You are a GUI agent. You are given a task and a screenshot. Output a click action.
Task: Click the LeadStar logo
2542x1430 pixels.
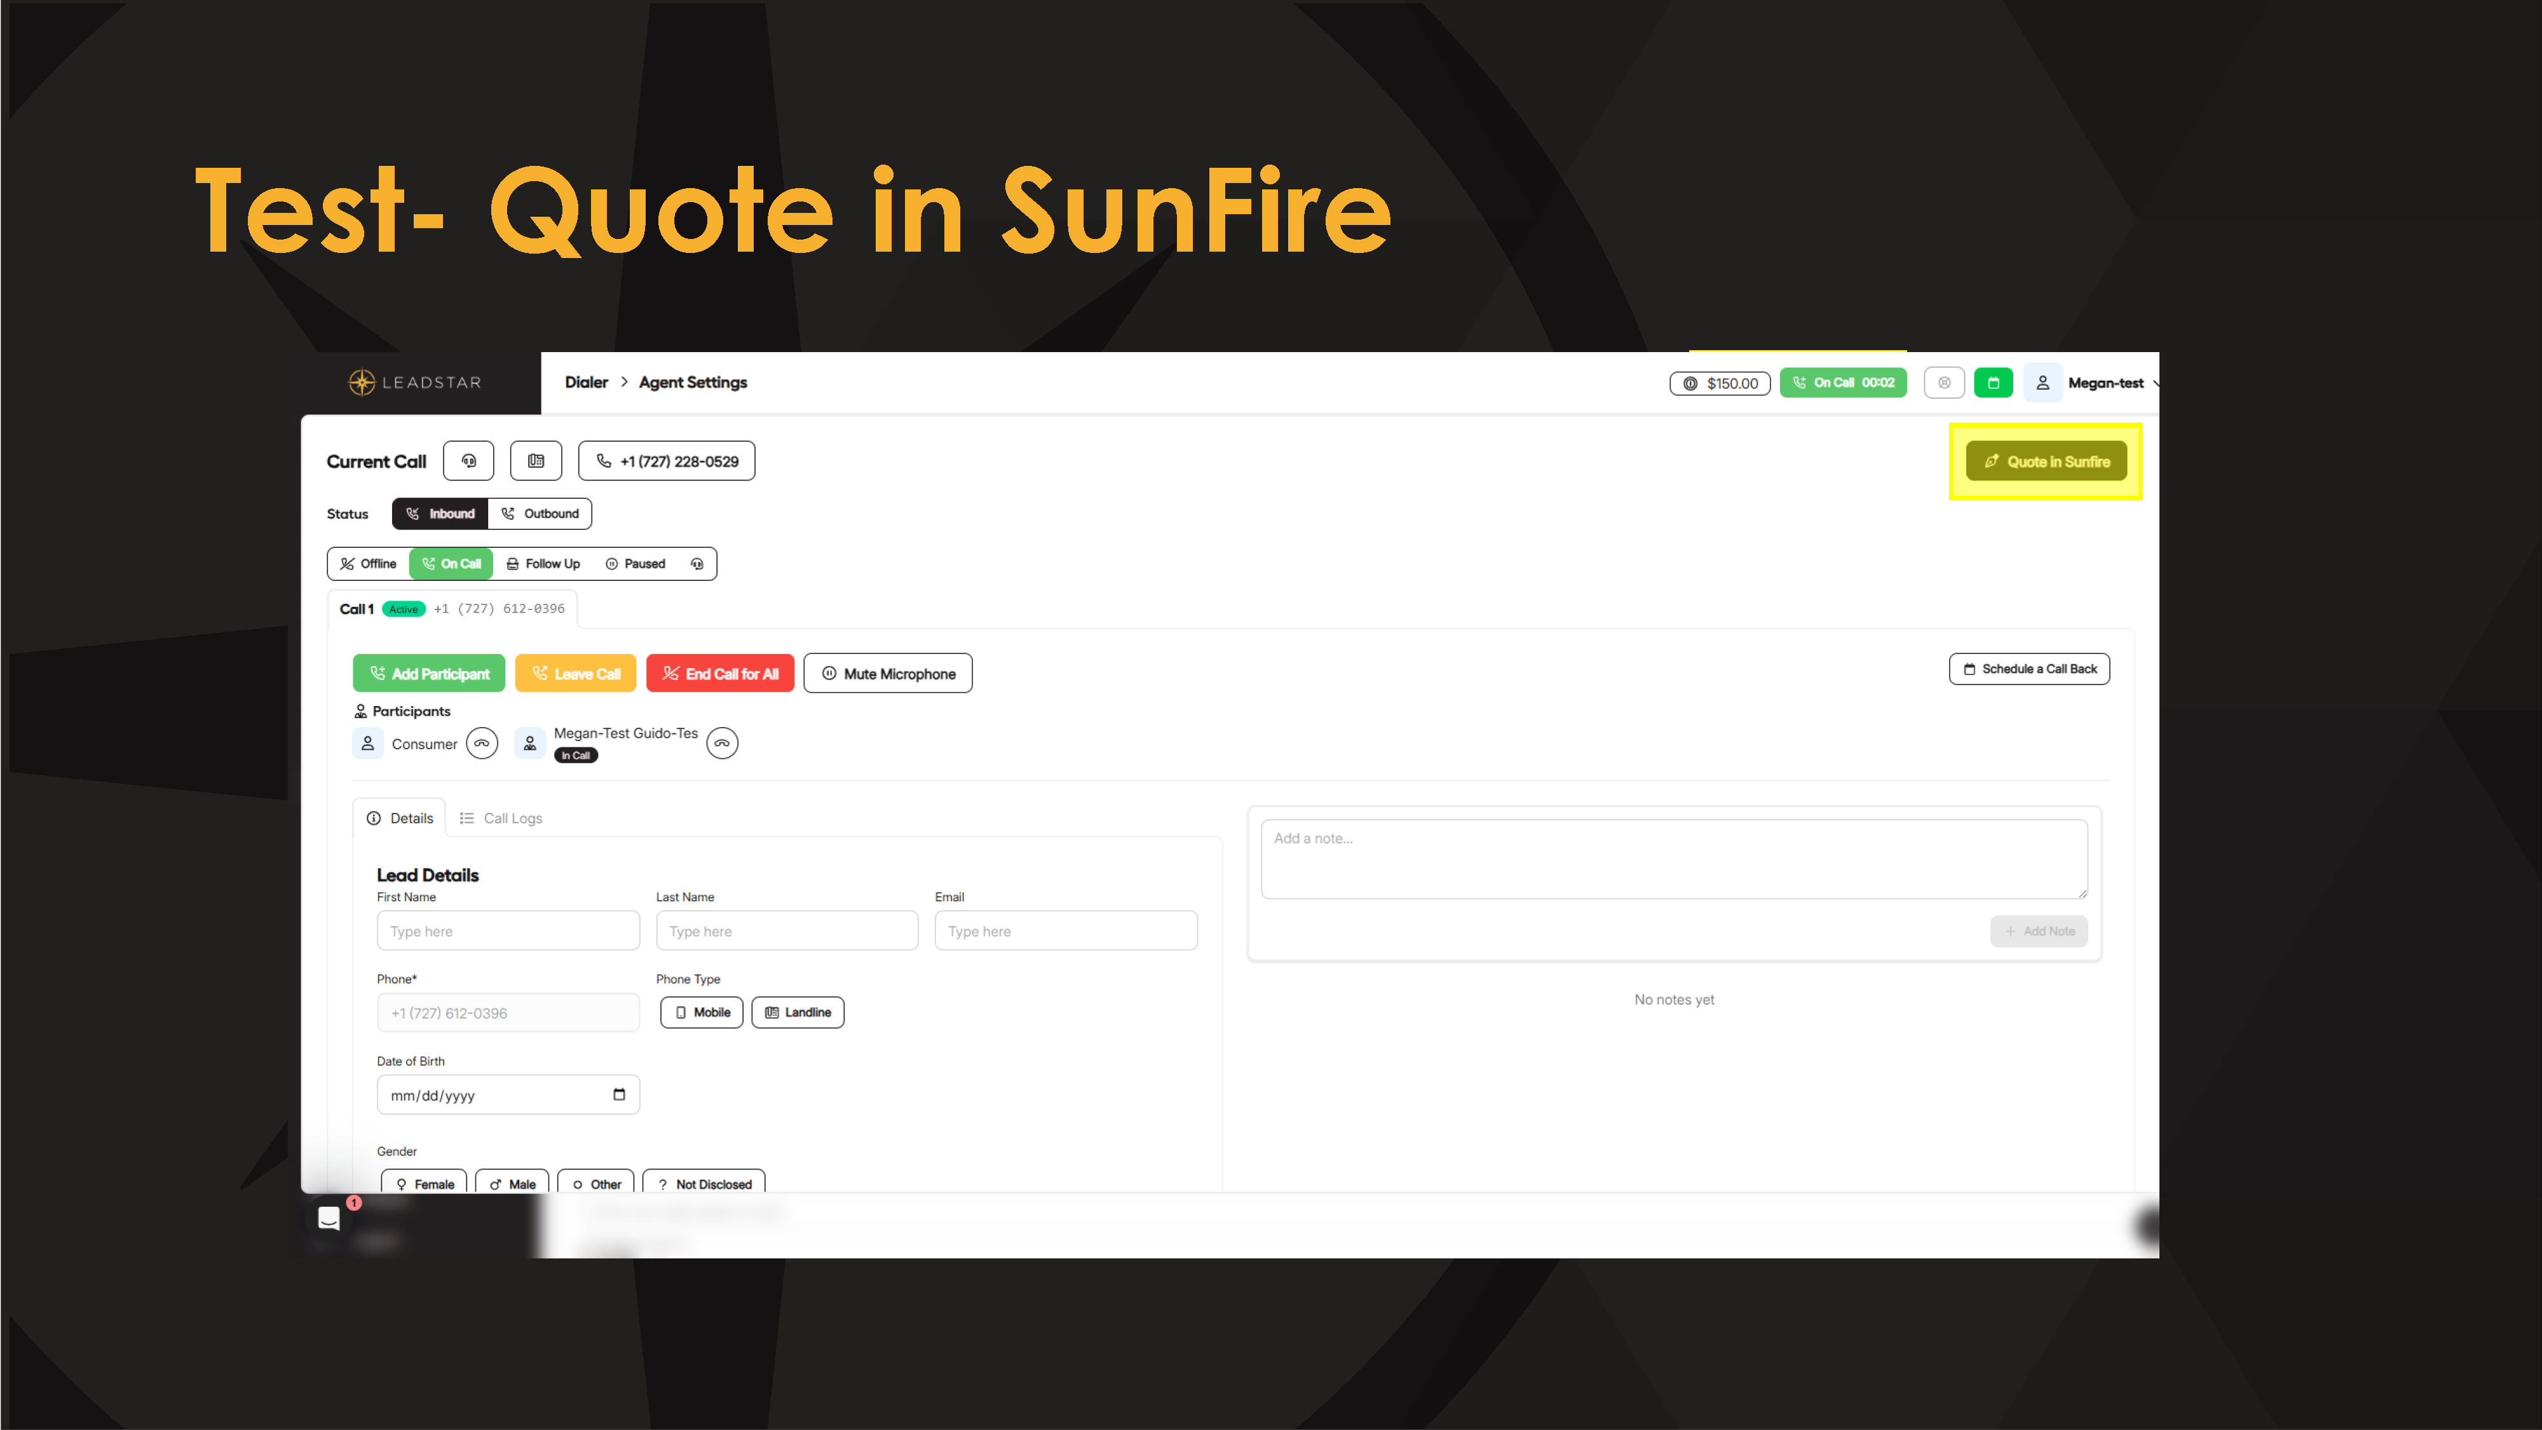[414, 382]
